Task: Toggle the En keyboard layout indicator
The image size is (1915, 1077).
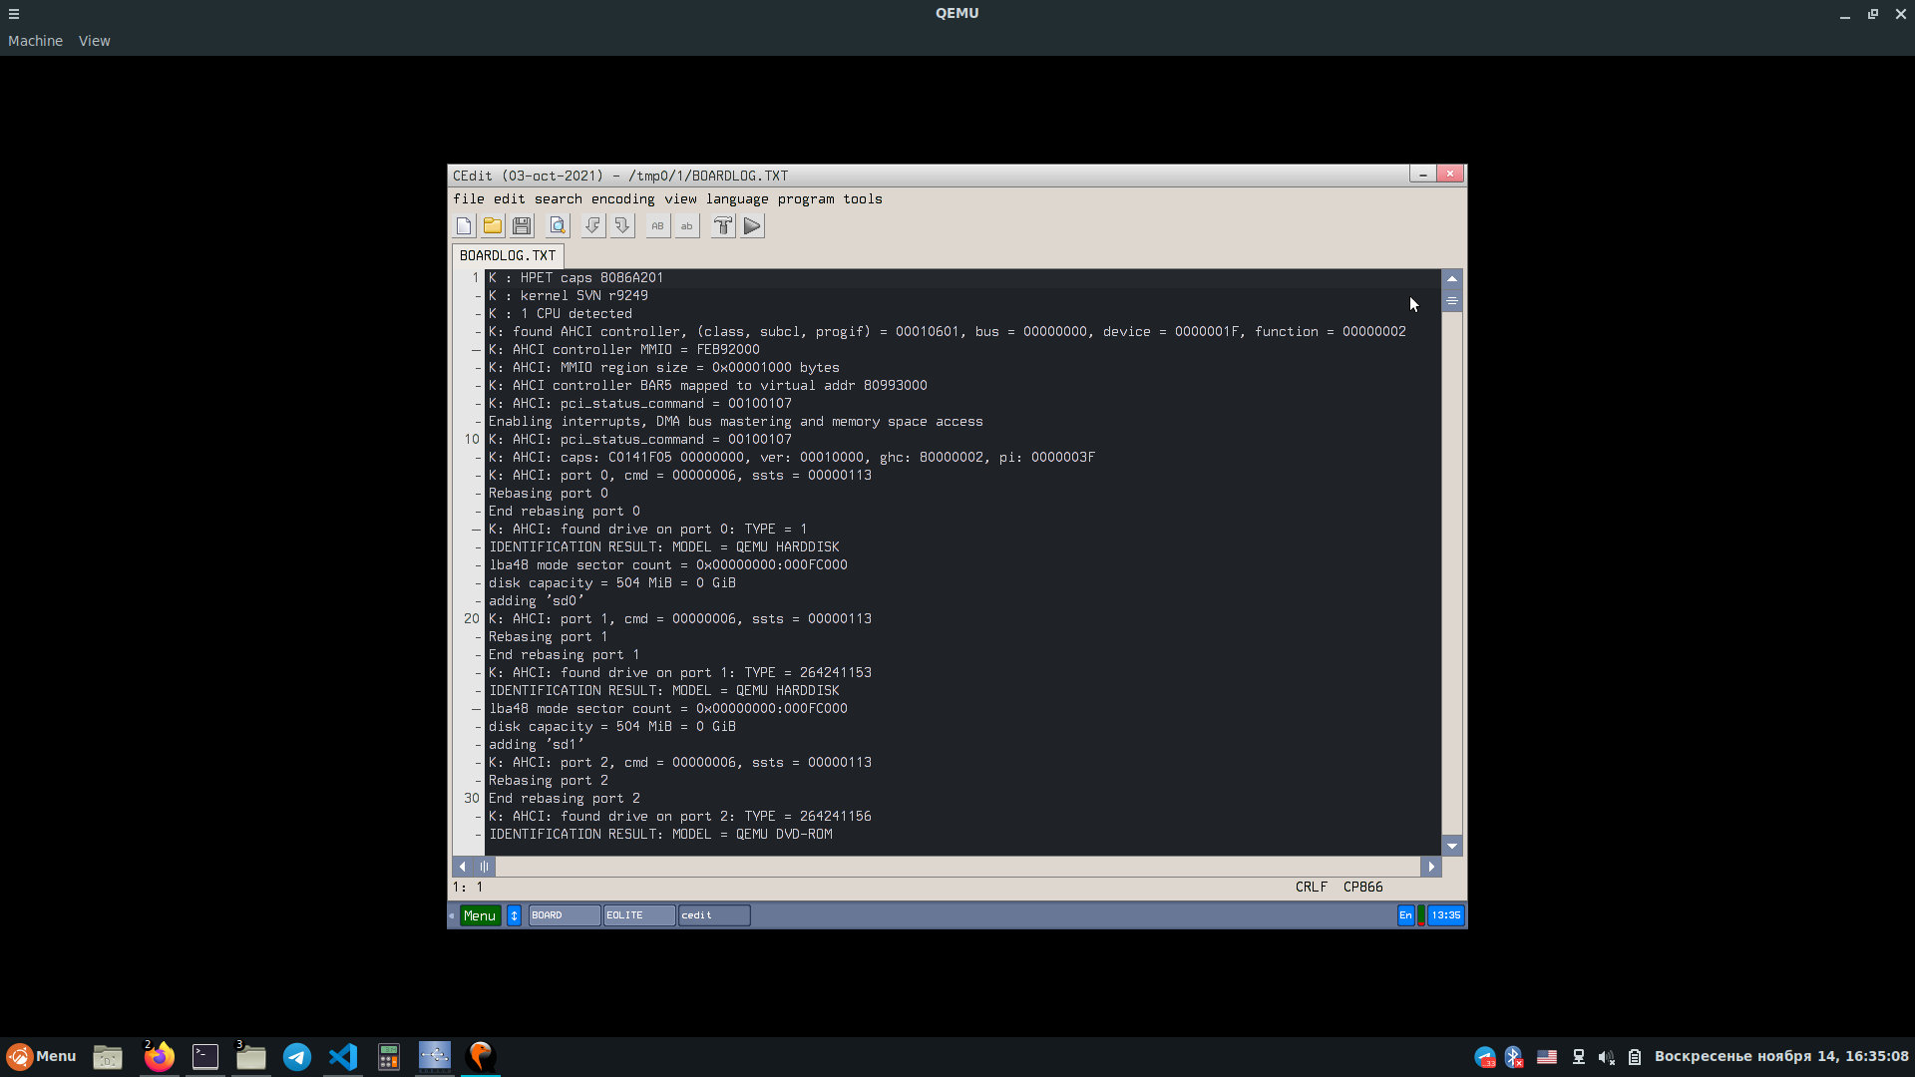Action: click(x=1405, y=915)
